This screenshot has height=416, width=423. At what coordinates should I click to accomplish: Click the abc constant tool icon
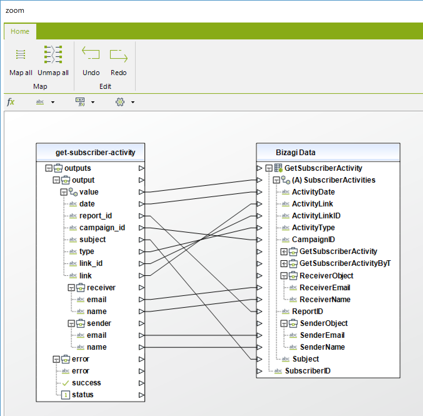pos(40,102)
